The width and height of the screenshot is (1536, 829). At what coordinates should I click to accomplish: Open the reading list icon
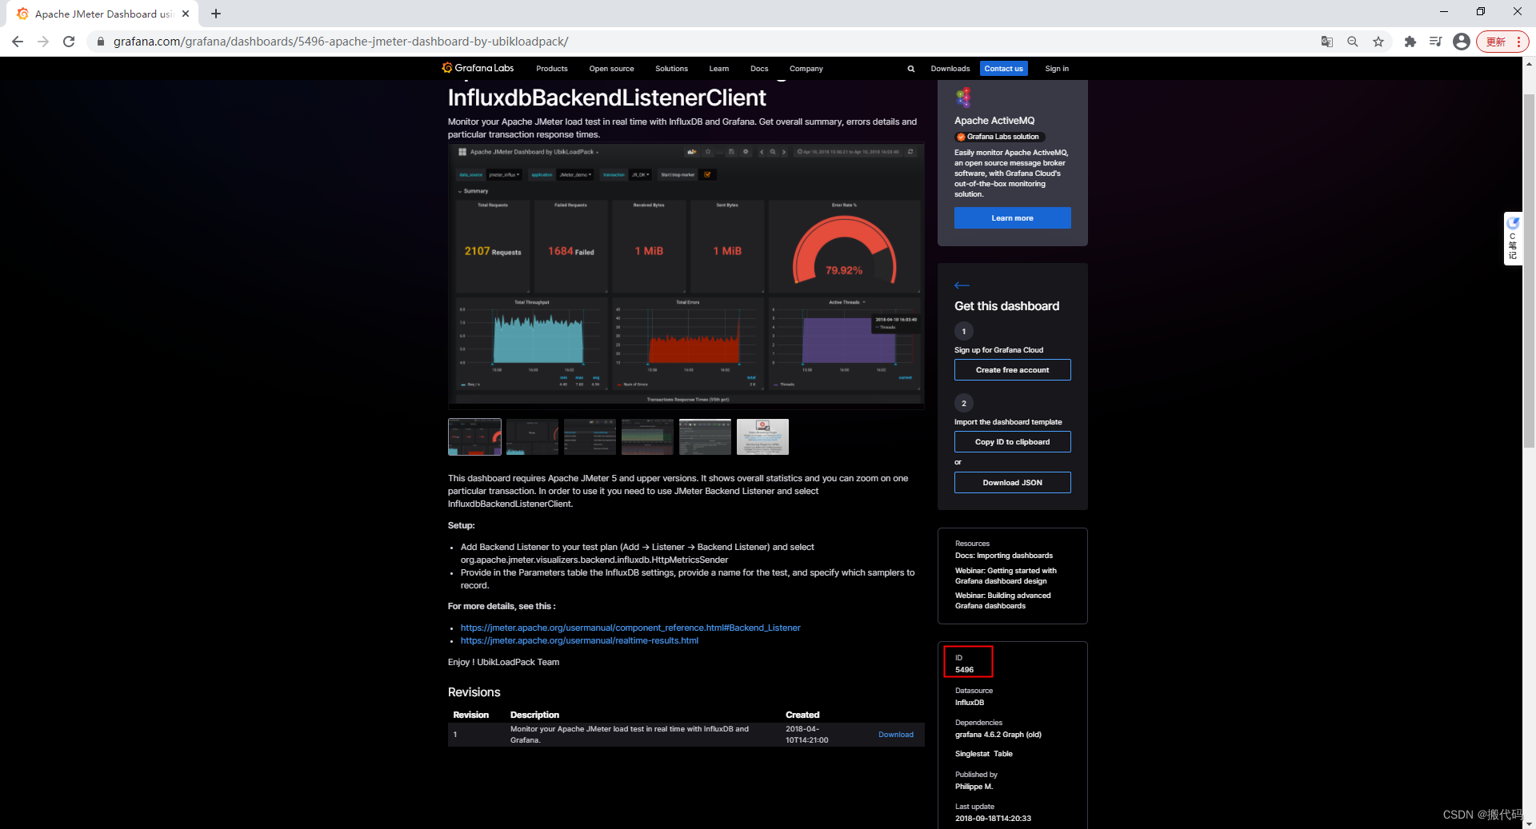[x=1436, y=42]
